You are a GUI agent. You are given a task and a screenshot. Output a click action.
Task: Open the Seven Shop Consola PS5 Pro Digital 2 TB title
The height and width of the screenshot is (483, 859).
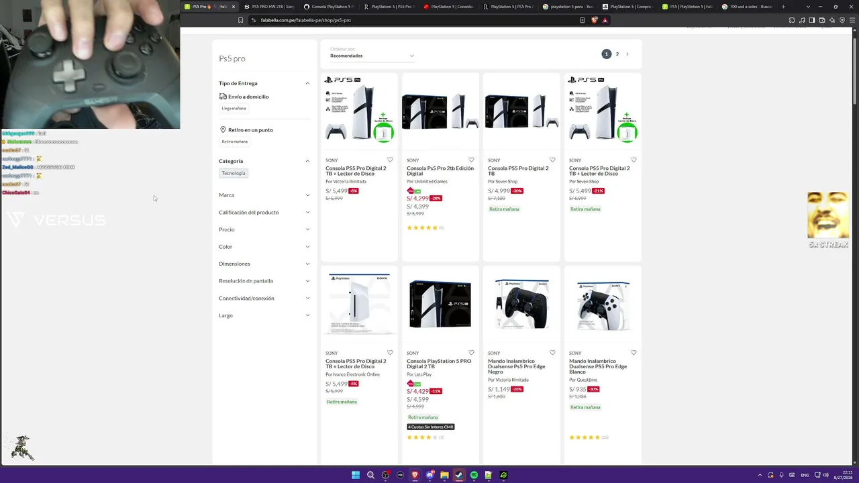(518, 171)
